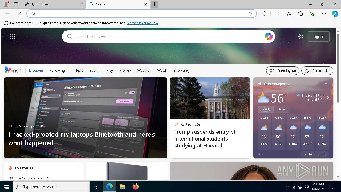Open the clock and date flyout
Viewport: 341px width, 192px height.
click(x=318, y=187)
